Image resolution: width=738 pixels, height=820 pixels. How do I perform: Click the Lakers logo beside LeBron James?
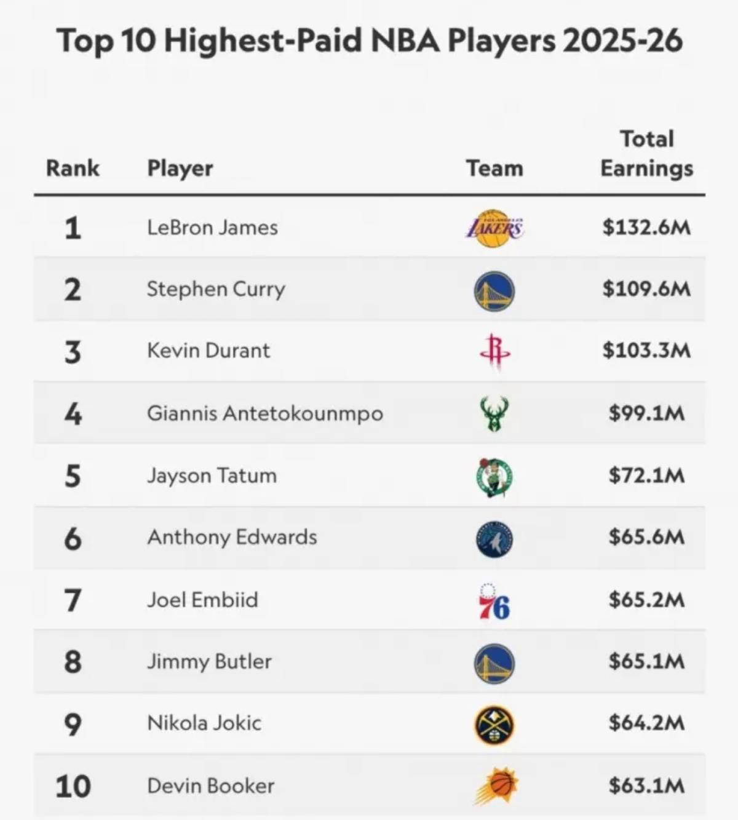coord(494,228)
